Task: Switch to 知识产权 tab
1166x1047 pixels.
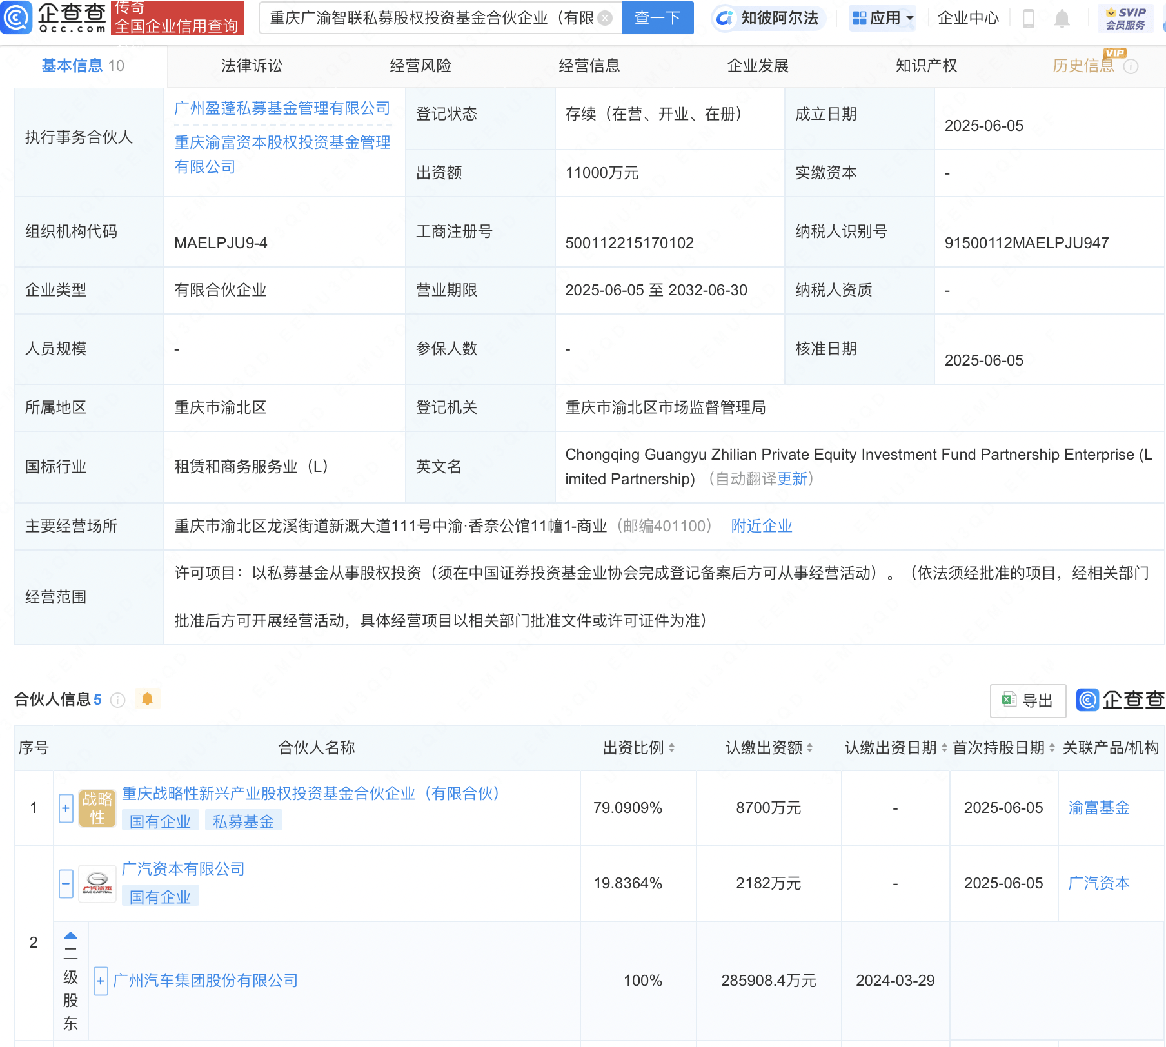Action: (x=927, y=66)
